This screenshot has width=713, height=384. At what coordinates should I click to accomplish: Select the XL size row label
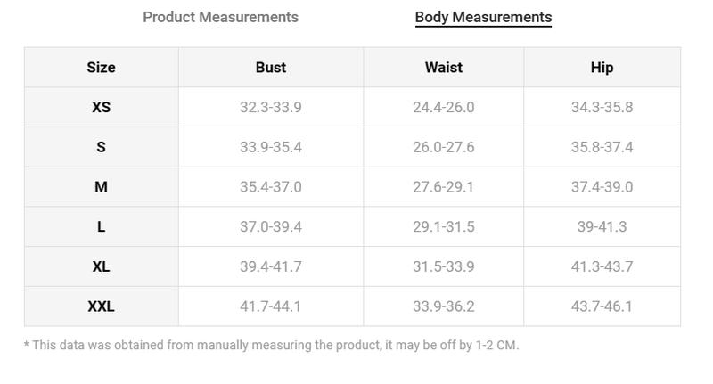[101, 266]
